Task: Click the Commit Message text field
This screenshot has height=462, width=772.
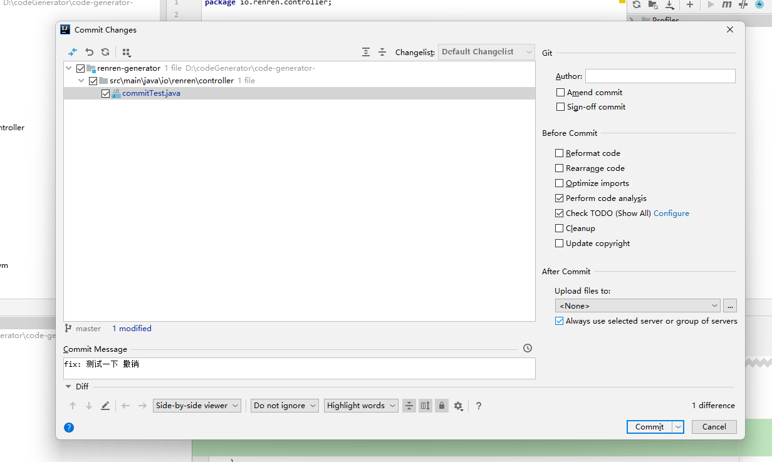Action: (299, 368)
